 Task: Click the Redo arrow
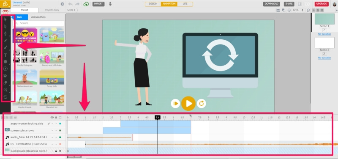point(77,4)
